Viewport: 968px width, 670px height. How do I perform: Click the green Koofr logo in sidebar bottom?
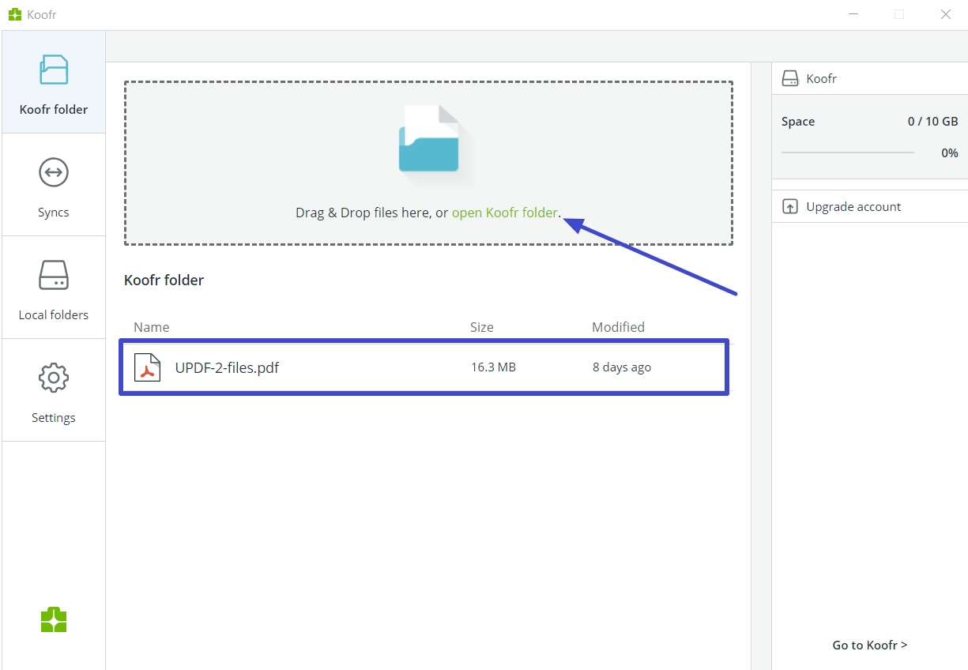(54, 619)
